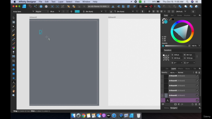
Task: Select the Ellipse tool
Action: coord(14,69)
